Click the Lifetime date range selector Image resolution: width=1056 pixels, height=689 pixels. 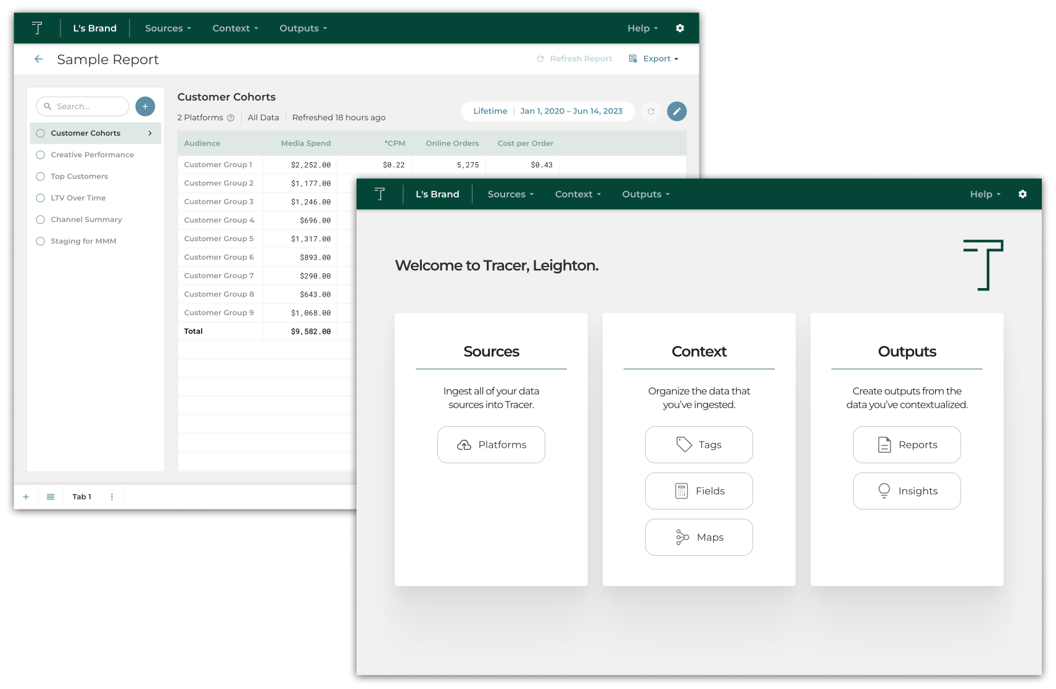[x=490, y=111]
